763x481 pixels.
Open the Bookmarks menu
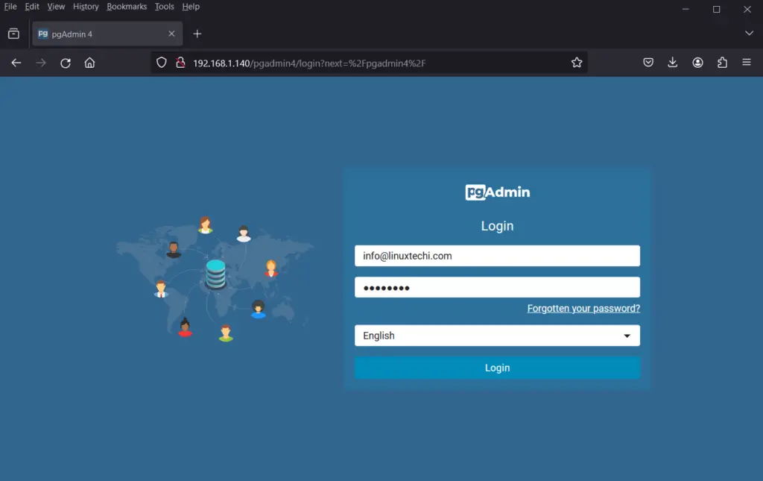[x=127, y=6]
